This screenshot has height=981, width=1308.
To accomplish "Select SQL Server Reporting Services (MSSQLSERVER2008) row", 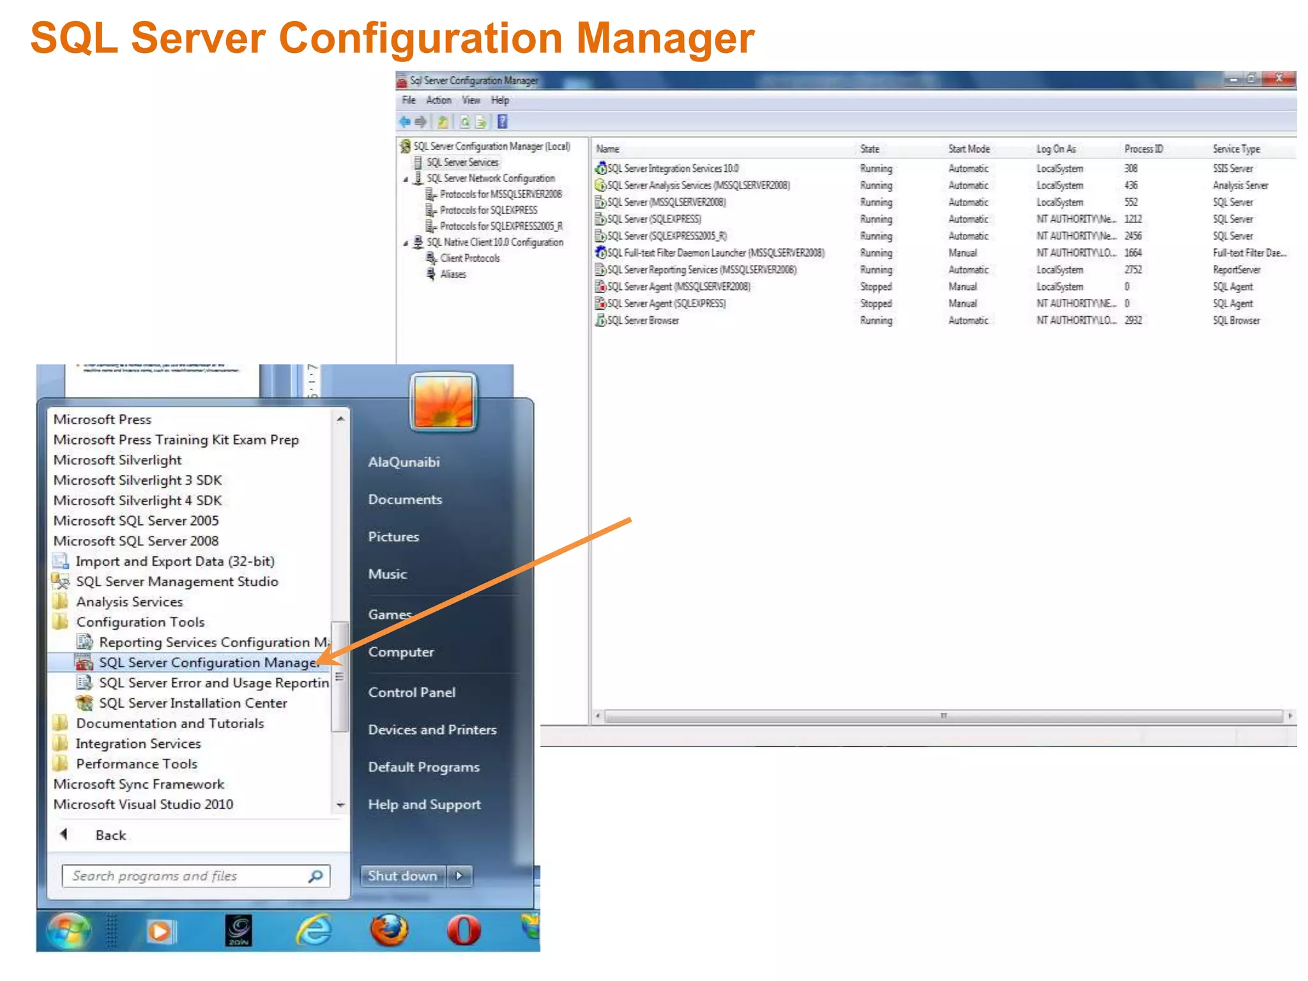I will click(x=944, y=270).
